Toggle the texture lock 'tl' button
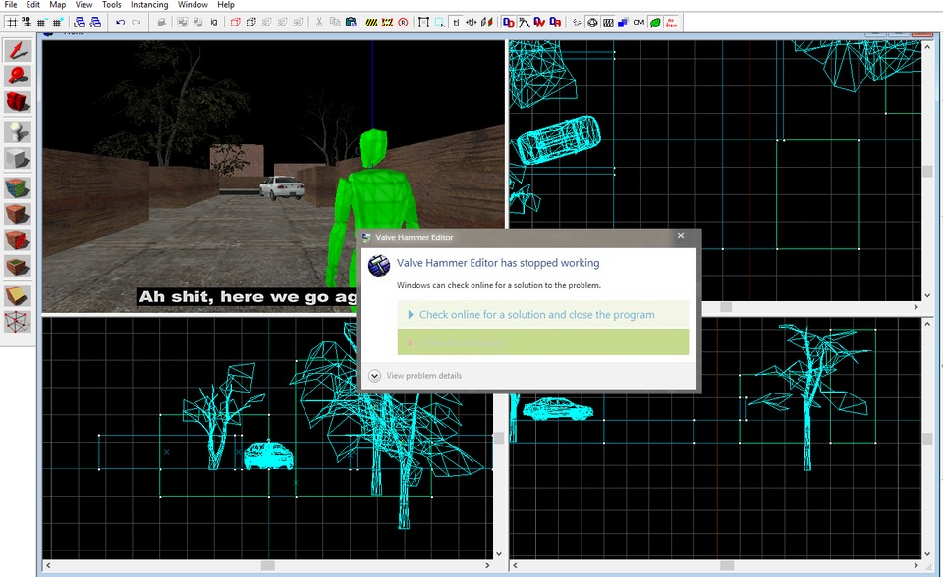943x577 pixels. pos(456,22)
